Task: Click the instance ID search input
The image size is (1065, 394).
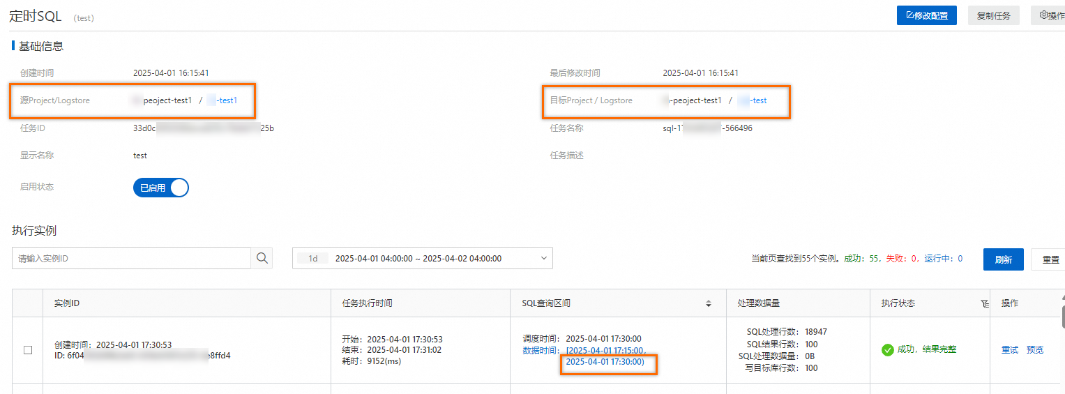Action: (x=131, y=258)
